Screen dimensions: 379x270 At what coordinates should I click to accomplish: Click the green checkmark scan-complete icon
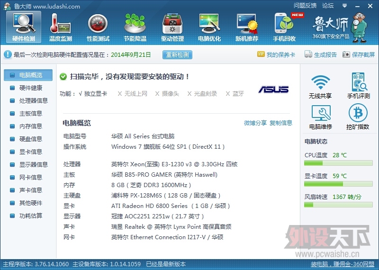[63, 77]
